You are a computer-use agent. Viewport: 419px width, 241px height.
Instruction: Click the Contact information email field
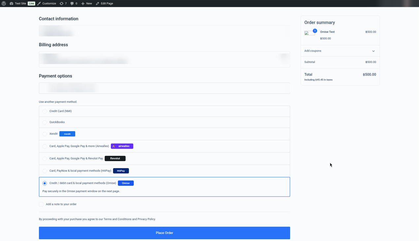tap(164, 31)
